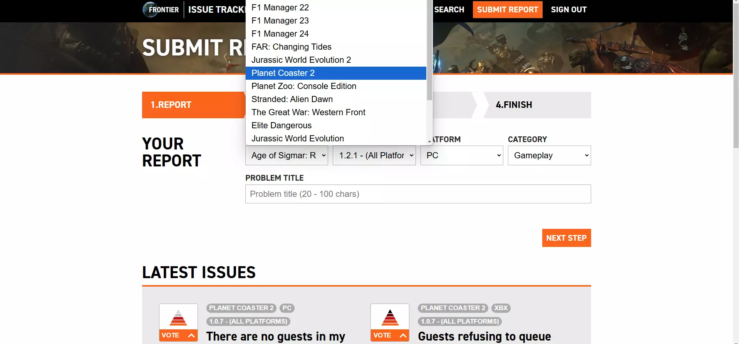Viewport: 739px width, 344px height.
Task: Open the Category dropdown showing Gameplay
Action: (549, 156)
